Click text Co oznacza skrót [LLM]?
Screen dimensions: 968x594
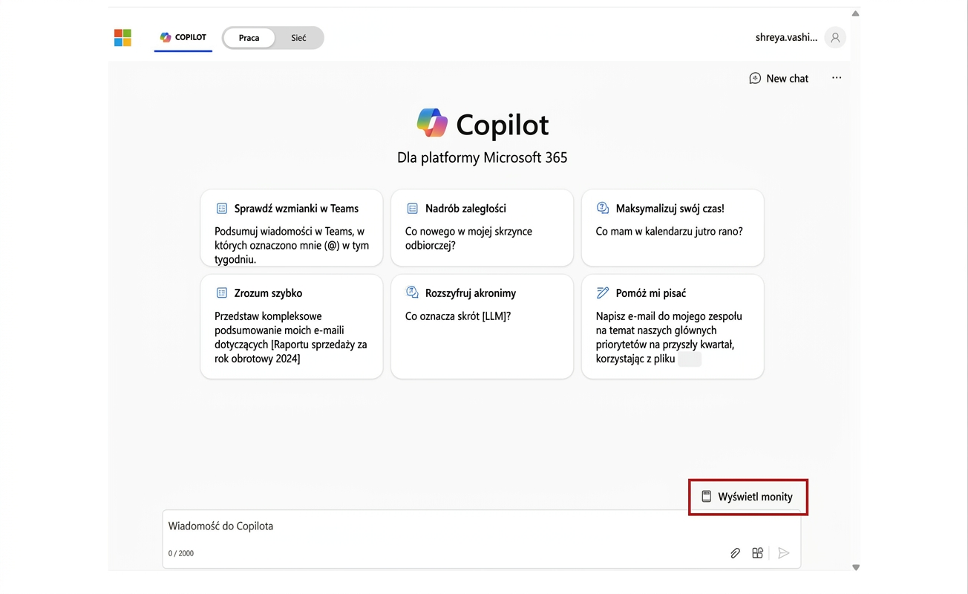[458, 316]
